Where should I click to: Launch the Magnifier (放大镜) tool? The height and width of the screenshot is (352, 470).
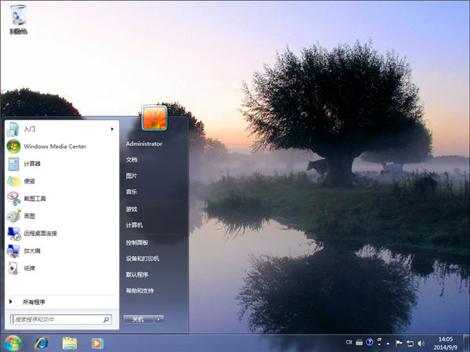point(31,250)
